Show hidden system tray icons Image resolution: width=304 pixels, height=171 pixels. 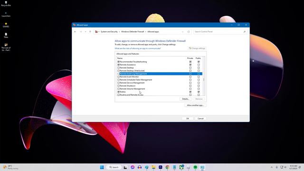[x=272, y=167]
